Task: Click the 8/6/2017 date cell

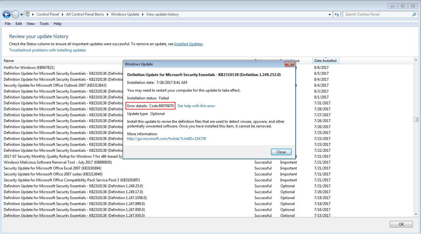Action: point(322,68)
